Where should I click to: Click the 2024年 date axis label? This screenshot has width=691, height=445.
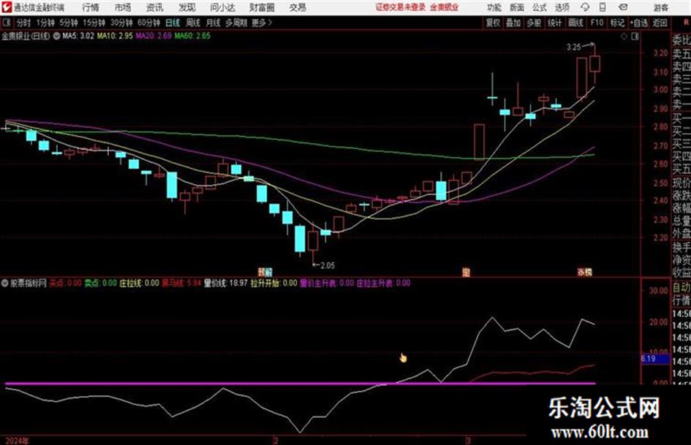click(x=18, y=440)
